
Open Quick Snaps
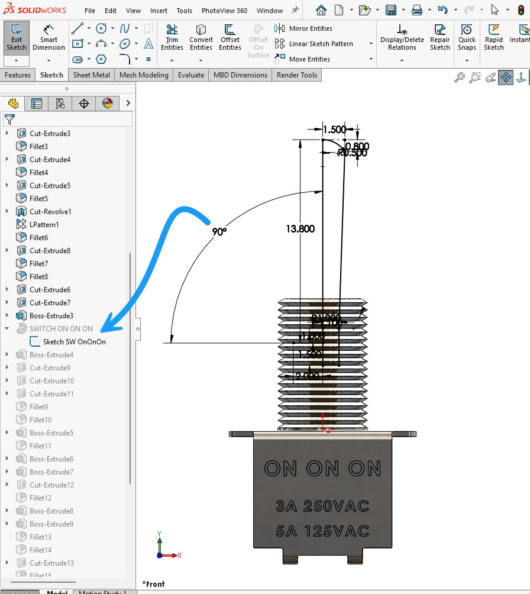click(x=467, y=37)
